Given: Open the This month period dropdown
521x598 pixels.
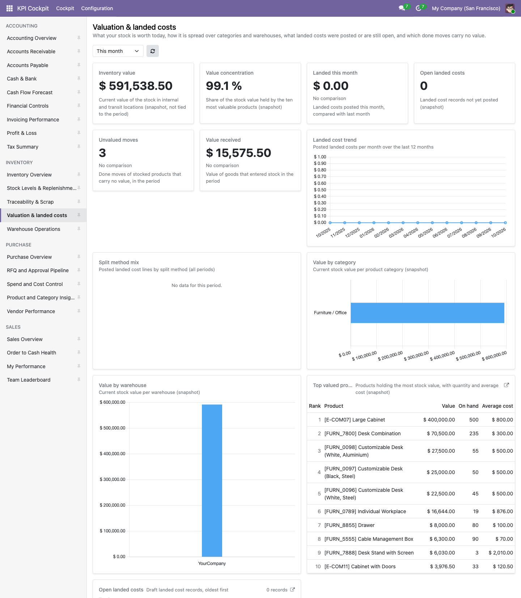Looking at the screenshot, I should [x=118, y=51].
